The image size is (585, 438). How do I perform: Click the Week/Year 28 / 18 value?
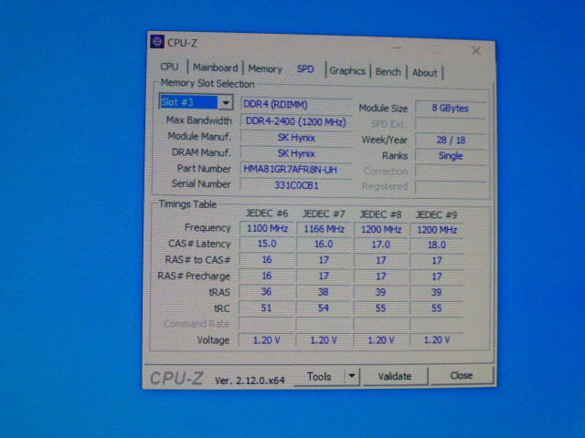[451, 140]
